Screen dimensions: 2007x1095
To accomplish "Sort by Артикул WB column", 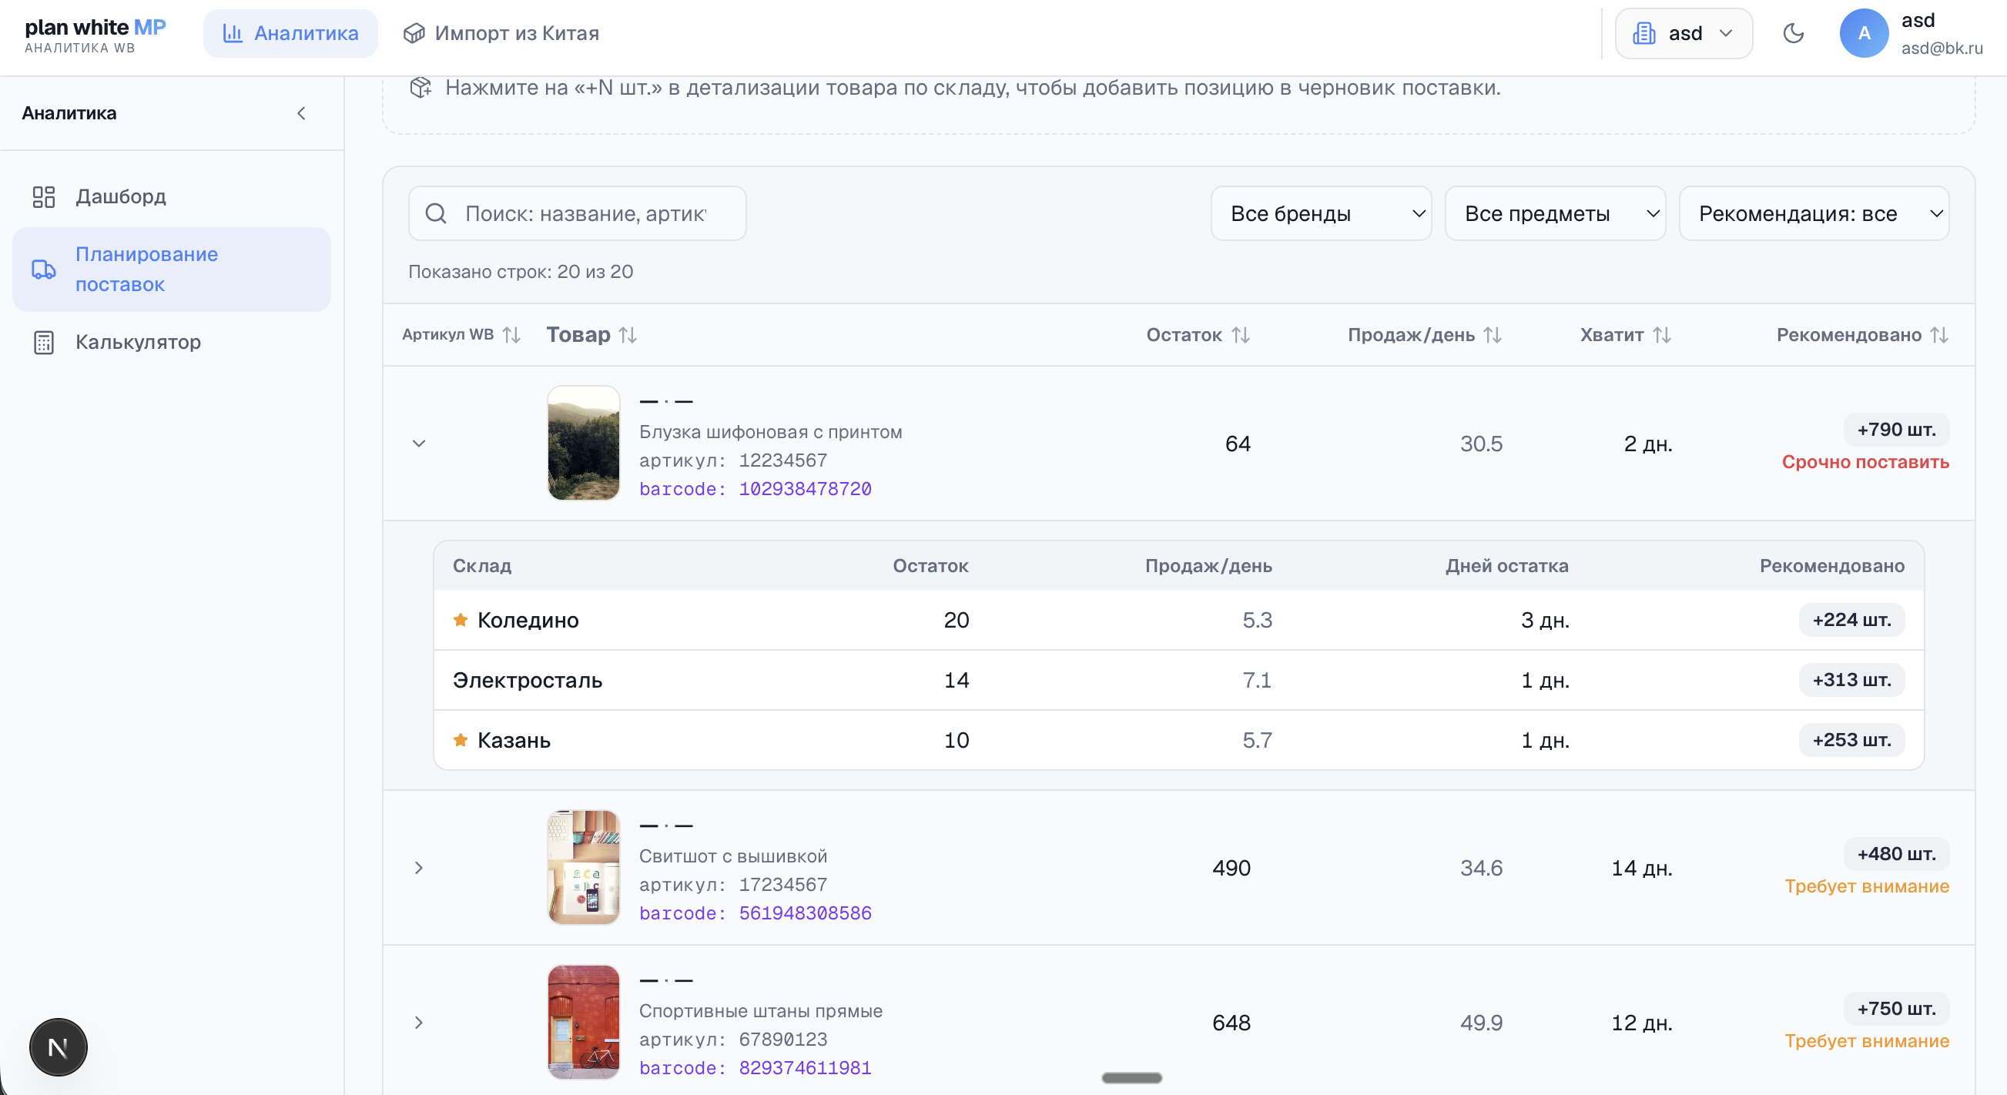I will [x=461, y=335].
